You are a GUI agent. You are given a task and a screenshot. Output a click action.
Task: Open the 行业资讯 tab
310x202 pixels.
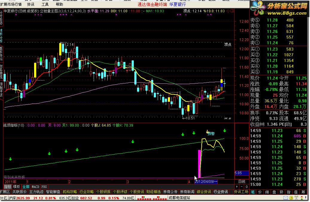click(221, 192)
